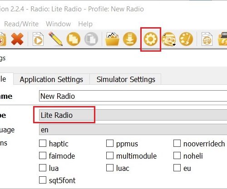
Task: Click the greyed-out paste icon
Action: 91,39
